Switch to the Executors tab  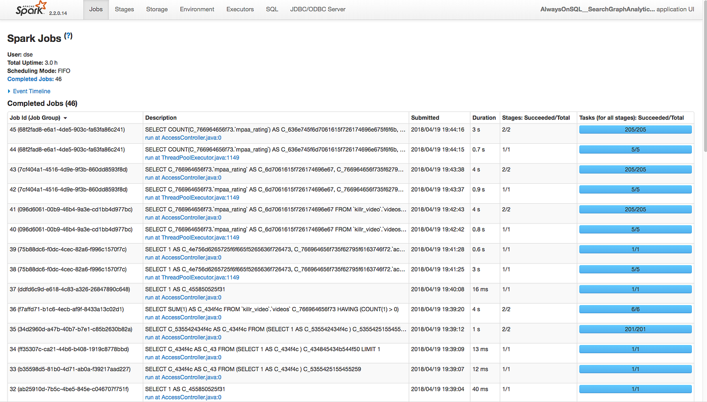[240, 9]
